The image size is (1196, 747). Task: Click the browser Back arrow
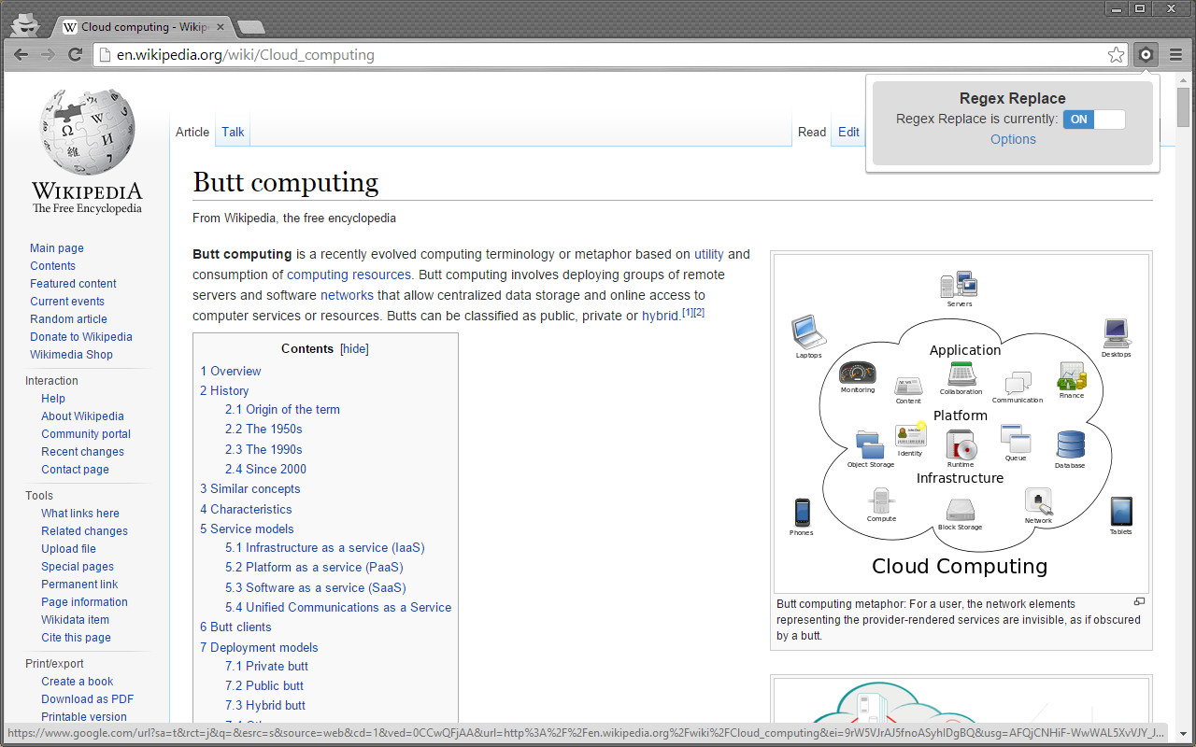[21, 55]
